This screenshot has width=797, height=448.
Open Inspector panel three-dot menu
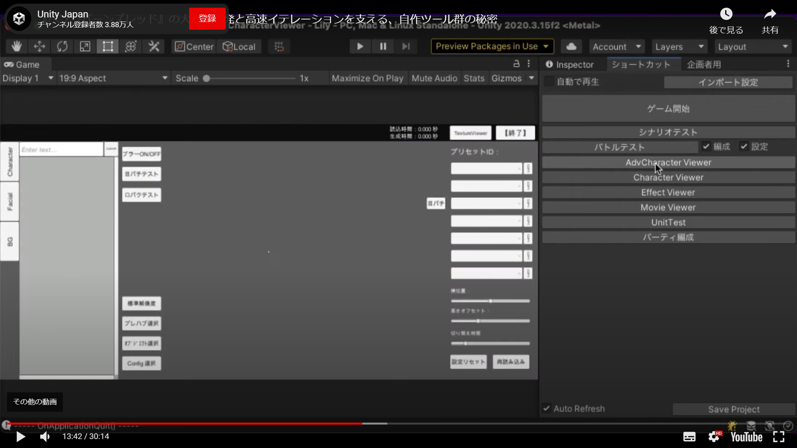tap(788, 64)
